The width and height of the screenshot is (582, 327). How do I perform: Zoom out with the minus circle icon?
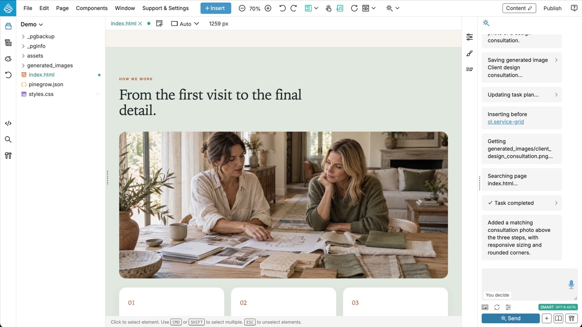pos(242,8)
